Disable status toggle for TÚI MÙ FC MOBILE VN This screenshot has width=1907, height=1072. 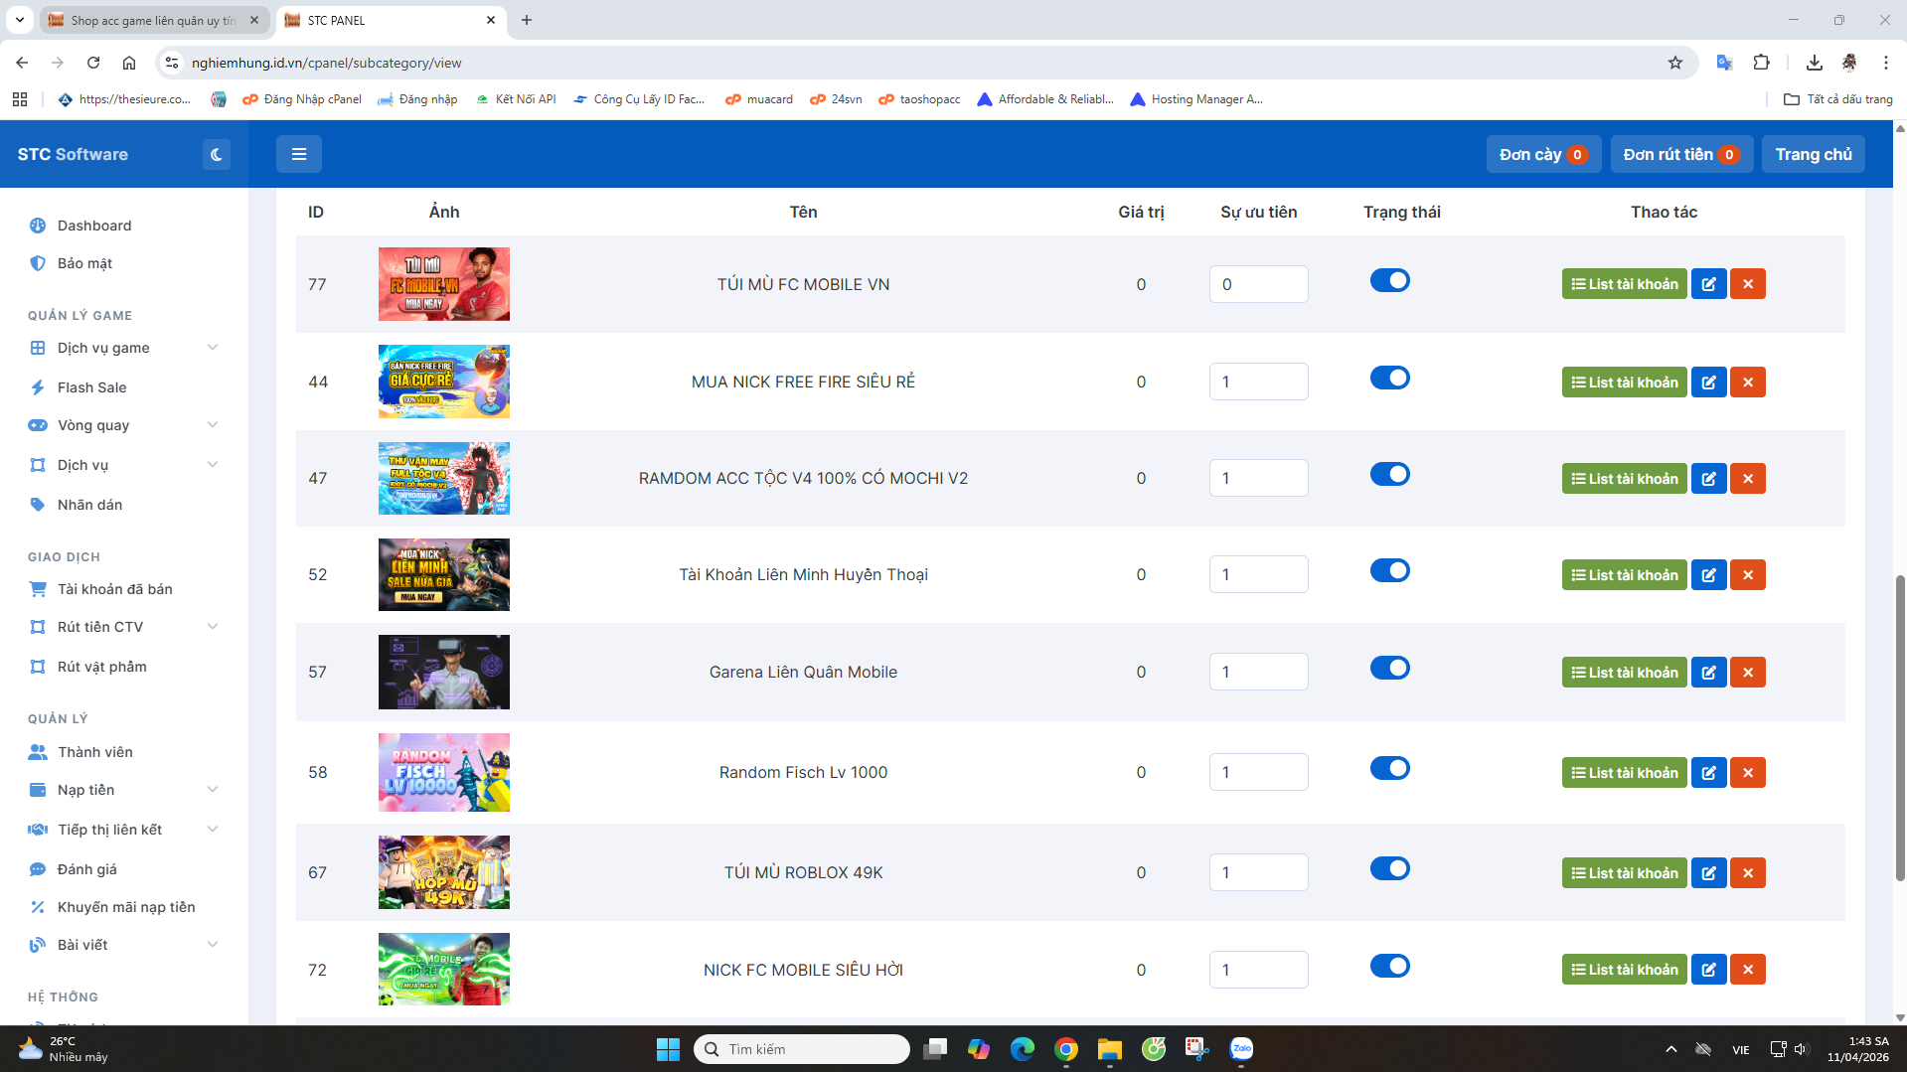[1389, 281]
